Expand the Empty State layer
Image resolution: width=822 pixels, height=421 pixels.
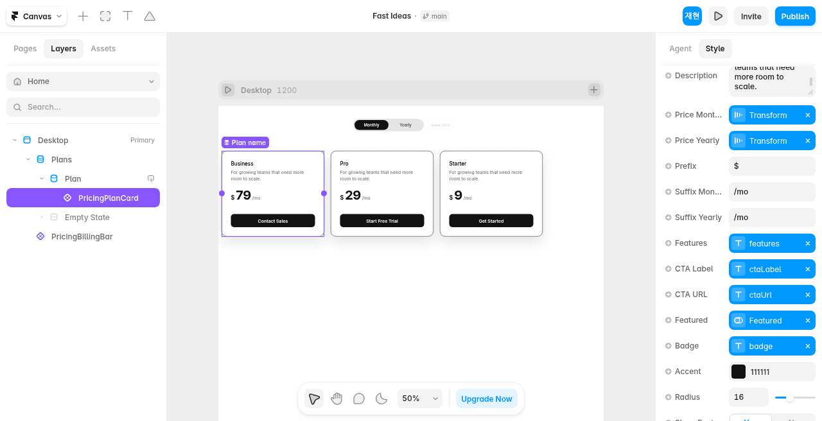pos(42,217)
